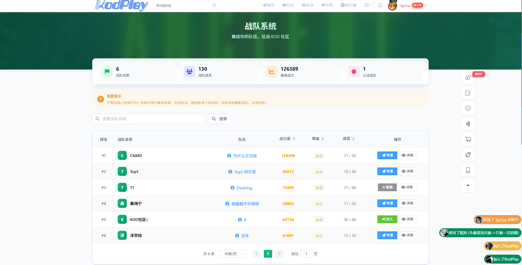This screenshot has width=522, height=265.
Task: View details of the CNMD team
Action: [407, 155]
